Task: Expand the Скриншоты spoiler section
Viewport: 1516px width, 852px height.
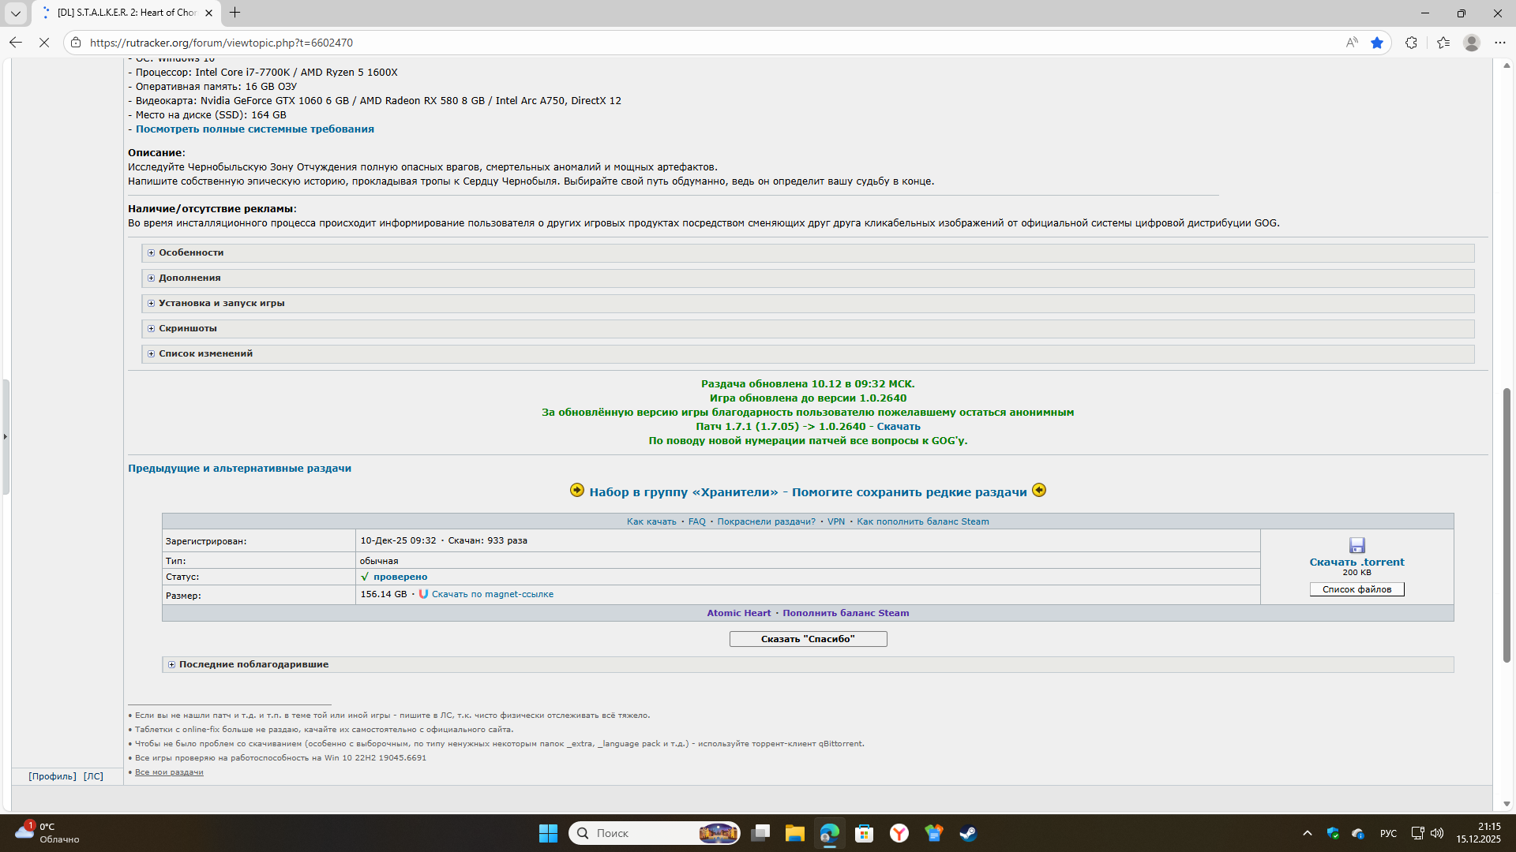Action: (x=187, y=328)
